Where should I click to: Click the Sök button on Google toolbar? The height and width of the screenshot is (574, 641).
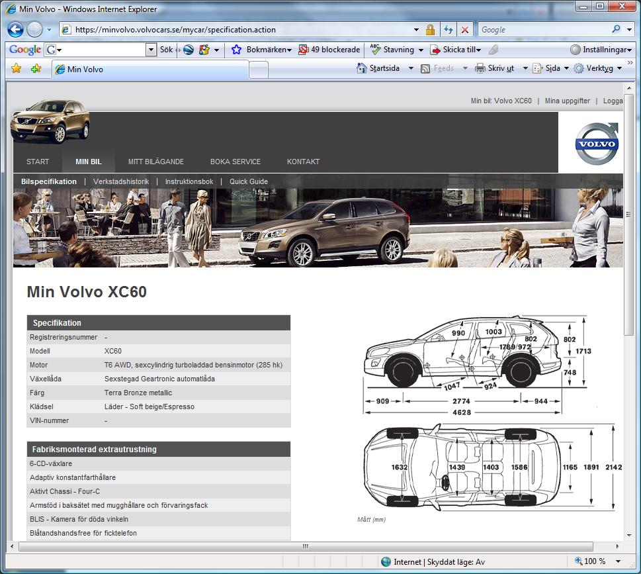(167, 50)
